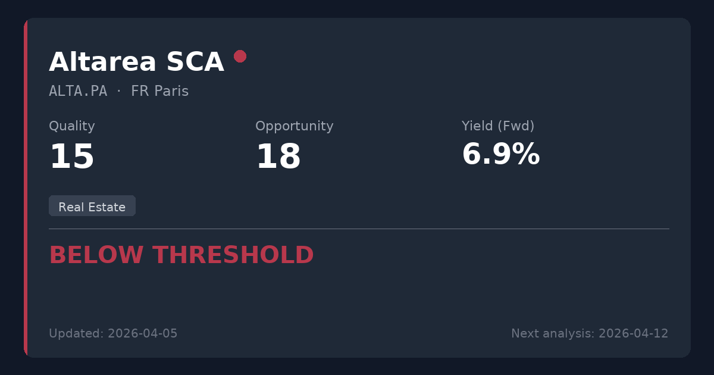This screenshot has height=375, width=714.
Task: Select the Altarea SCA company title
Action: [136, 62]
